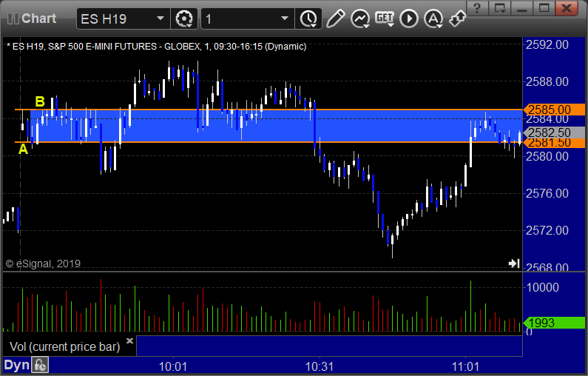This screenshot has width=588, height=376.
Task: Start bar replay play button
Action: (409, 19)
